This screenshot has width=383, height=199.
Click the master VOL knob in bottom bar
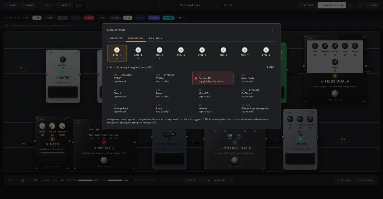coord(23,181)
